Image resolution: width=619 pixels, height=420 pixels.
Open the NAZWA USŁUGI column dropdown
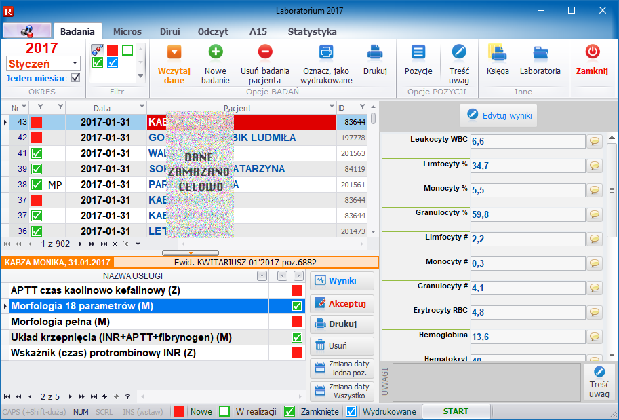point(262,276)
